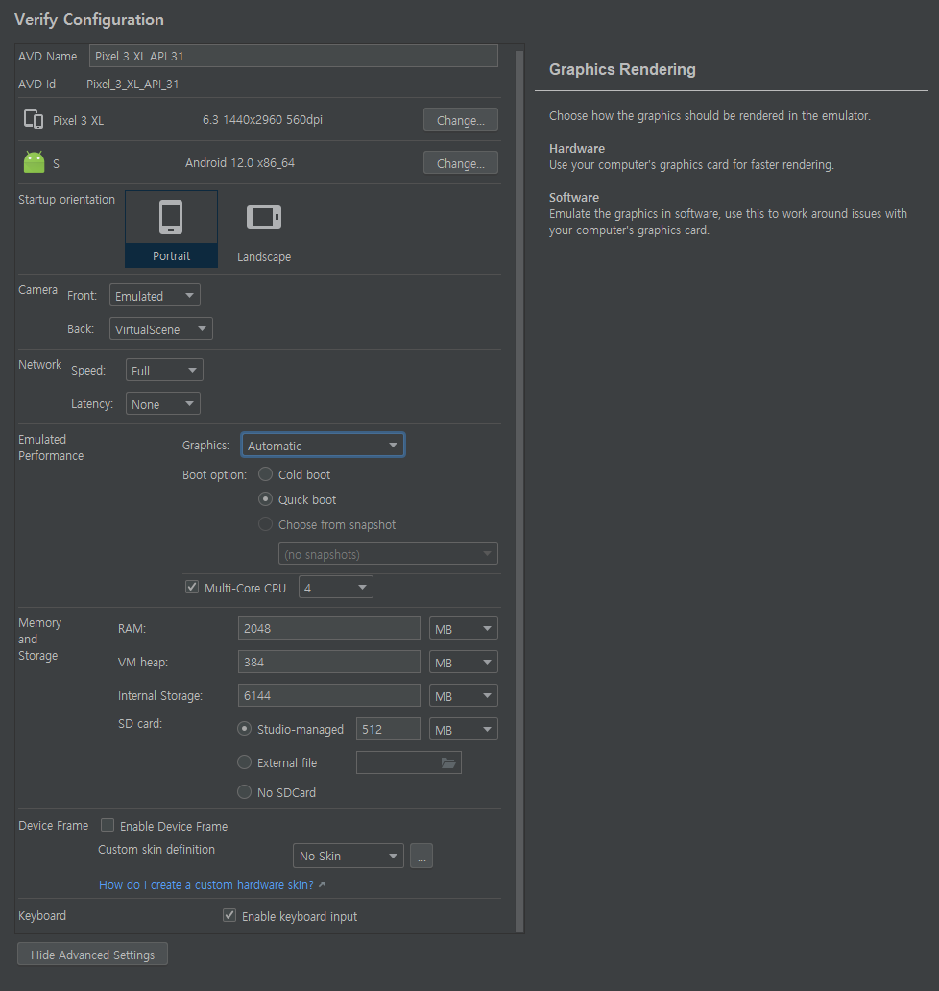
Task: Click the RAM value field
Action: (x=329, y=629)
